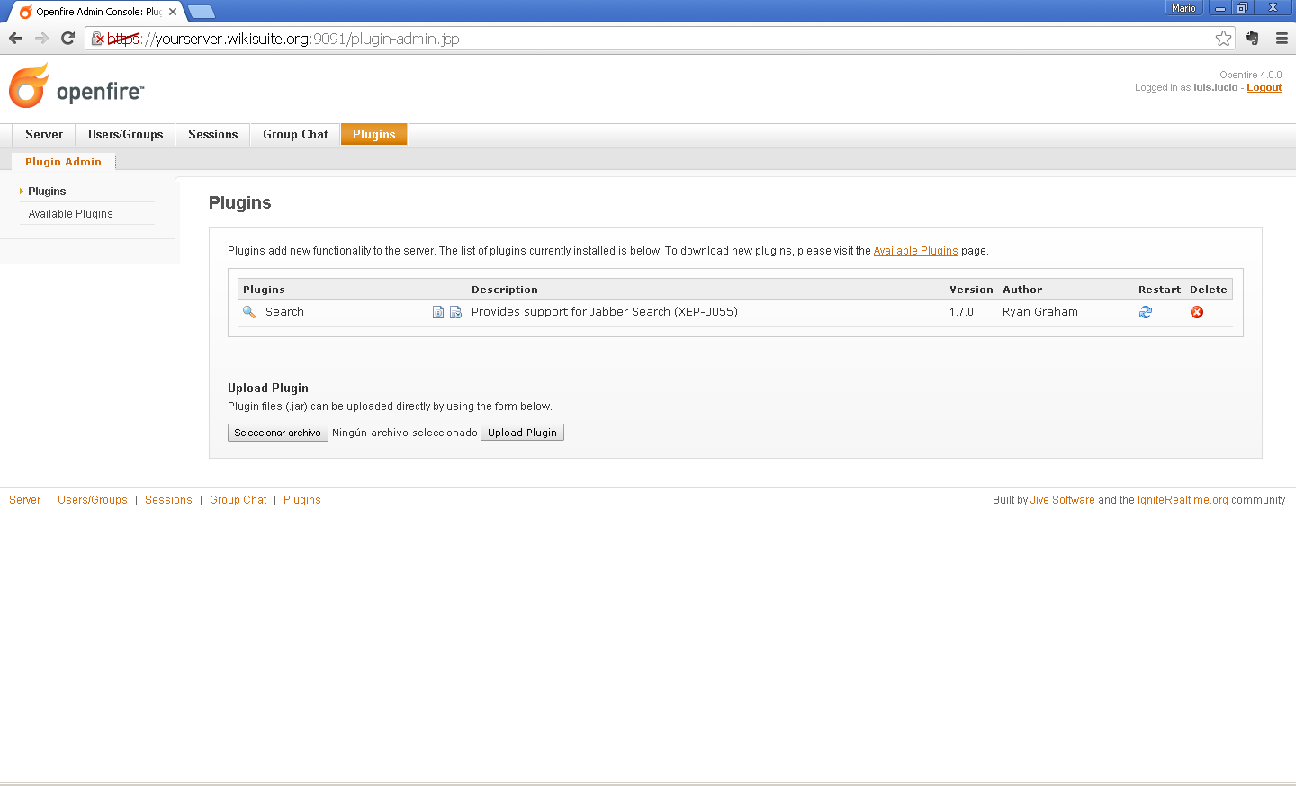Viewport: 1296px width, 786px height.
Task: Open the Search plugin readme icon
Action: (x=438, y=312)
